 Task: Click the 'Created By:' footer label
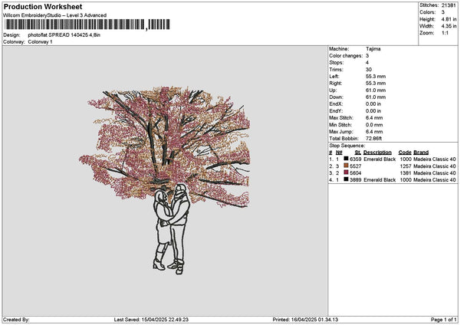(x=16, y=320)
